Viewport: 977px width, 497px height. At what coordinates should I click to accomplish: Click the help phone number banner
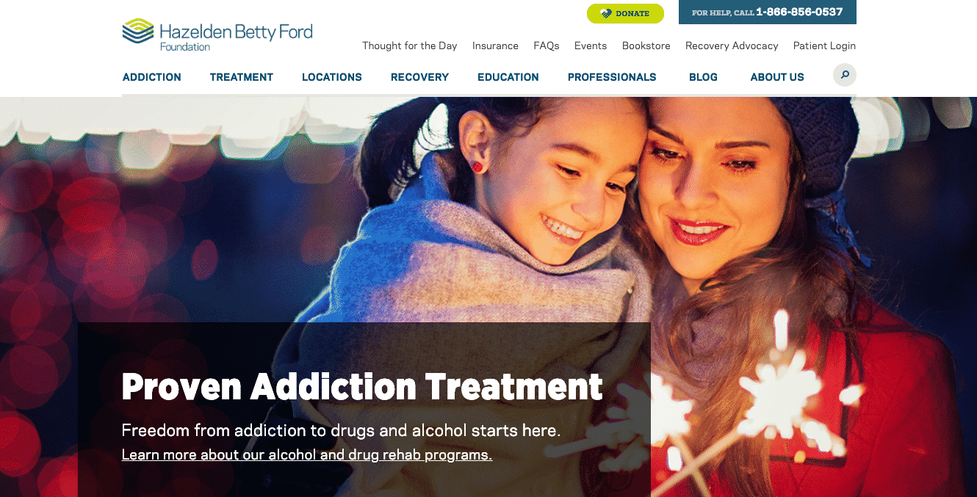(768, 12)
